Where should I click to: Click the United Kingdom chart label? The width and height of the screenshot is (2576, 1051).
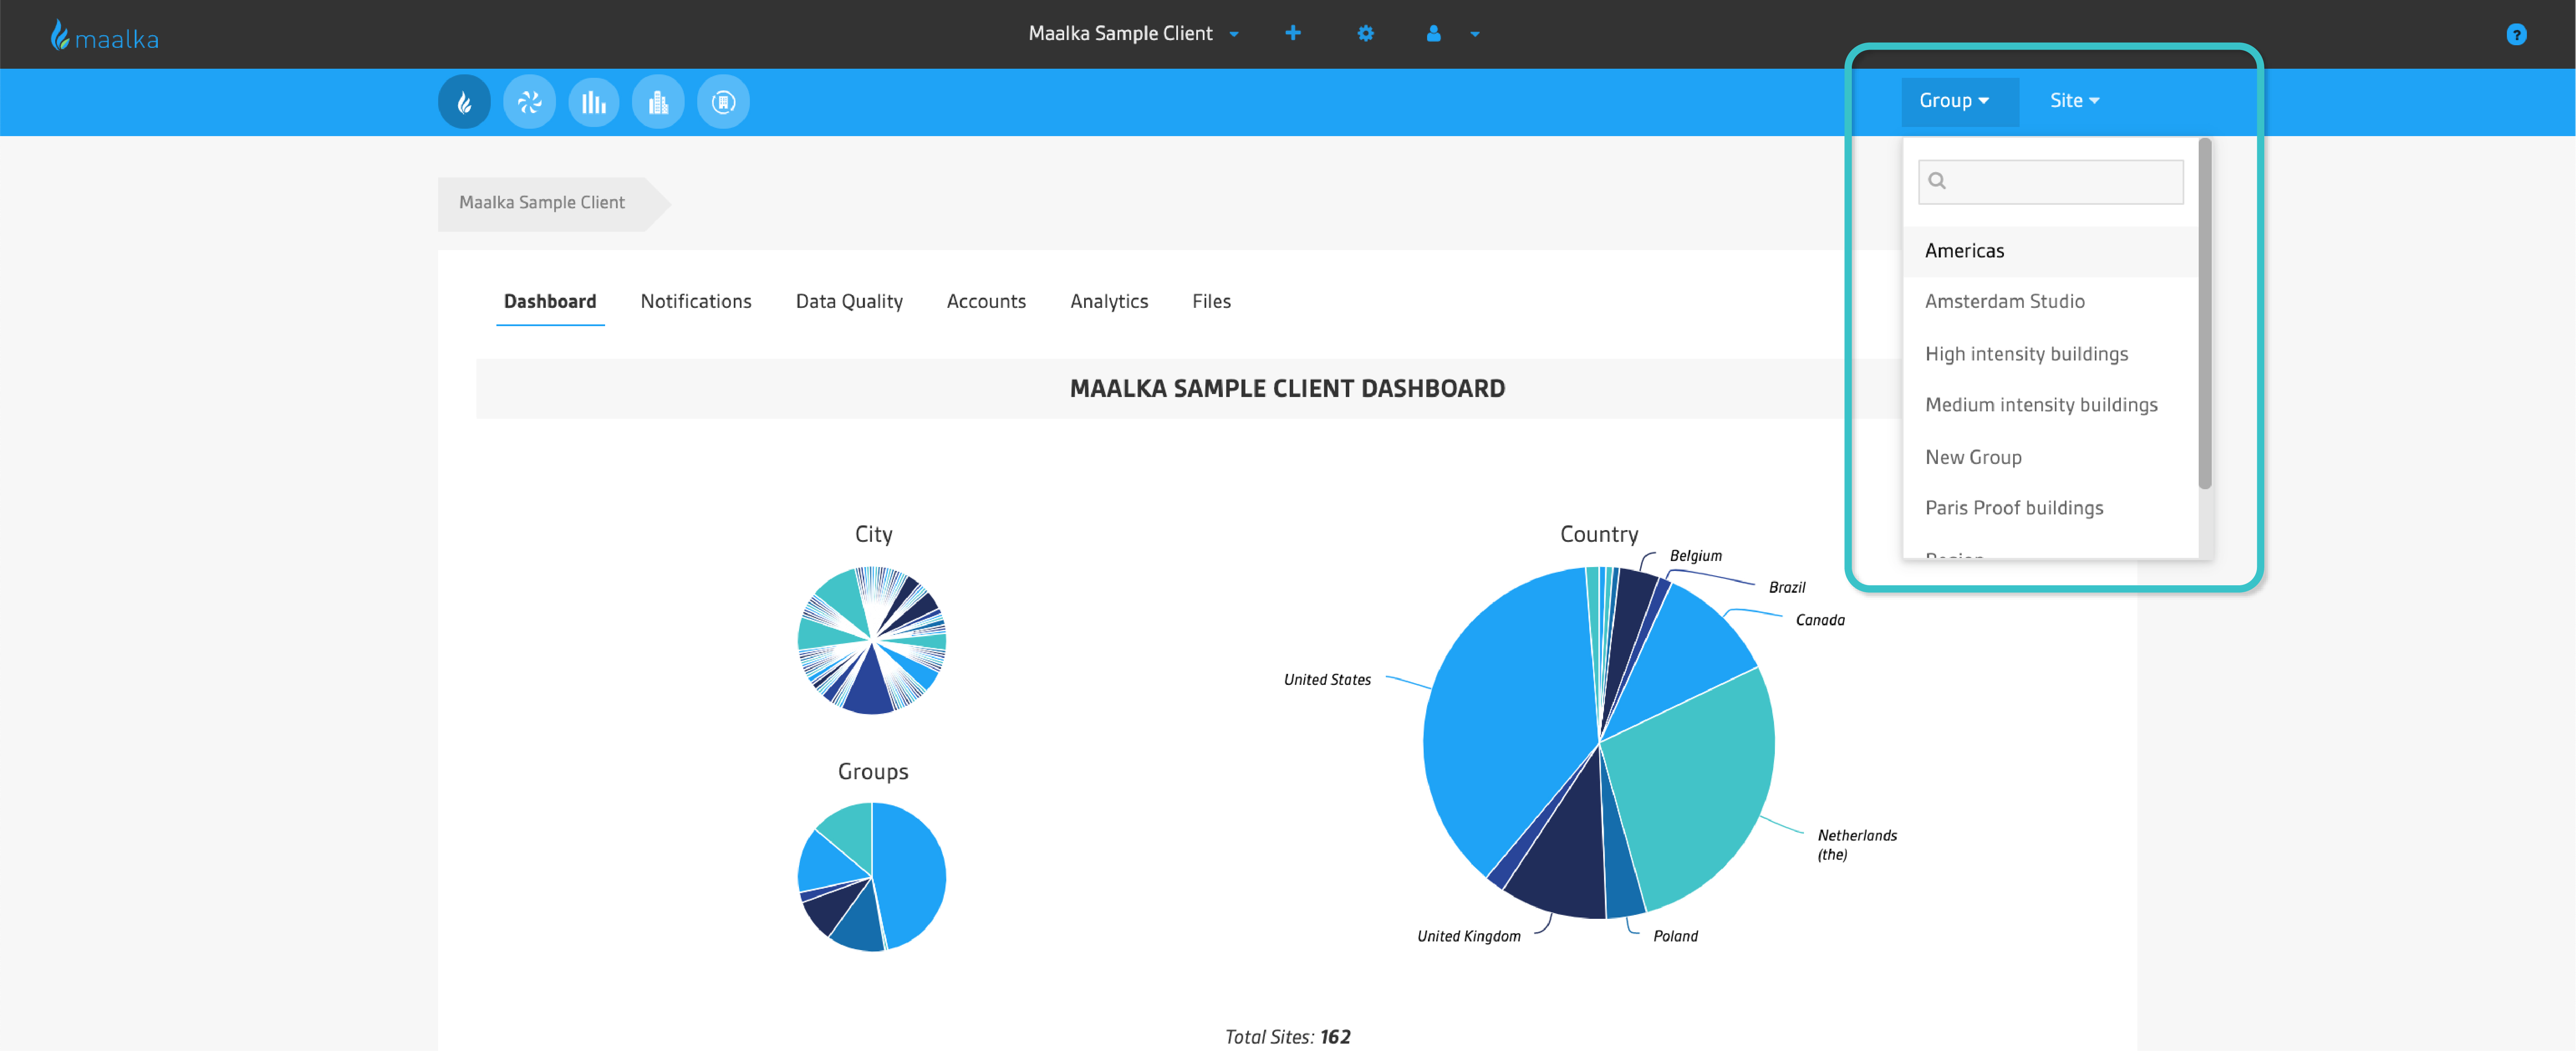tap(1469, 937)
